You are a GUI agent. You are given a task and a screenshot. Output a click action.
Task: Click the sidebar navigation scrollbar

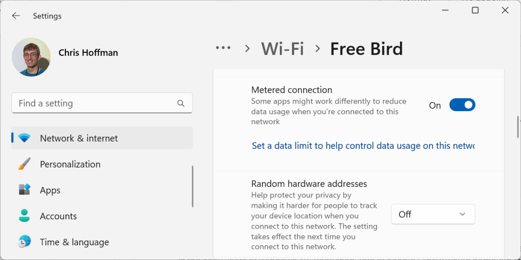[192, 186]
